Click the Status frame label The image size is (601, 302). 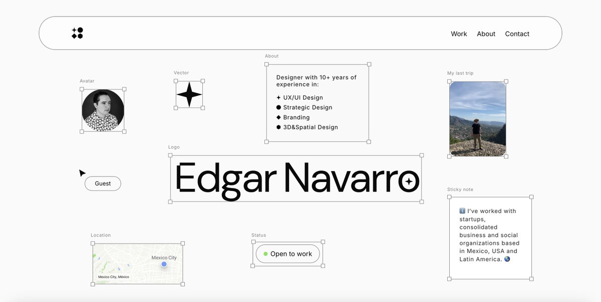pyautogui.click(x=259, y=235)
